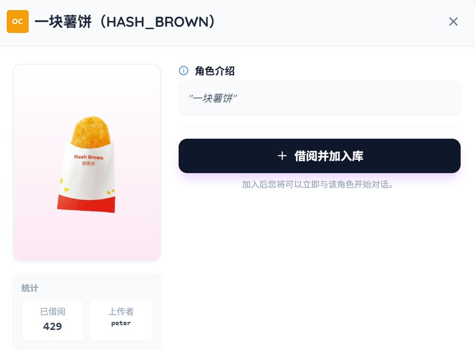Screen dimensions: 475x362
Task: Click the borrowed count number 429
Action: pos(52,326)
